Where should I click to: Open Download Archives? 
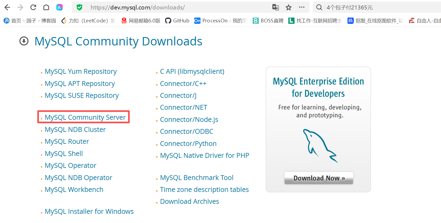(190, 201)
